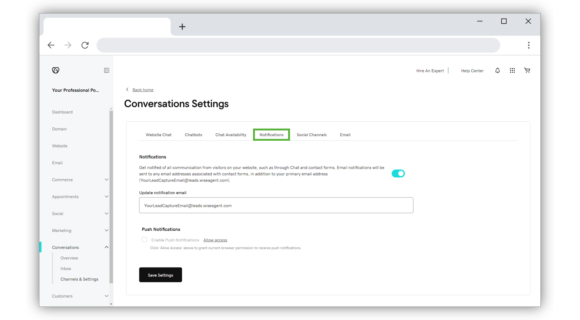Select Channels & Settings item

(79, 279)
